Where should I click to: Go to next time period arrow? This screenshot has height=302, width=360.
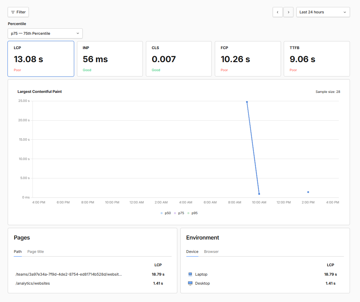tap(288, 12)
